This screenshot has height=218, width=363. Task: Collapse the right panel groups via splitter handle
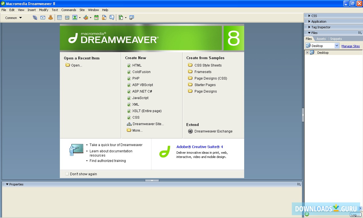(x=303, y=115)
